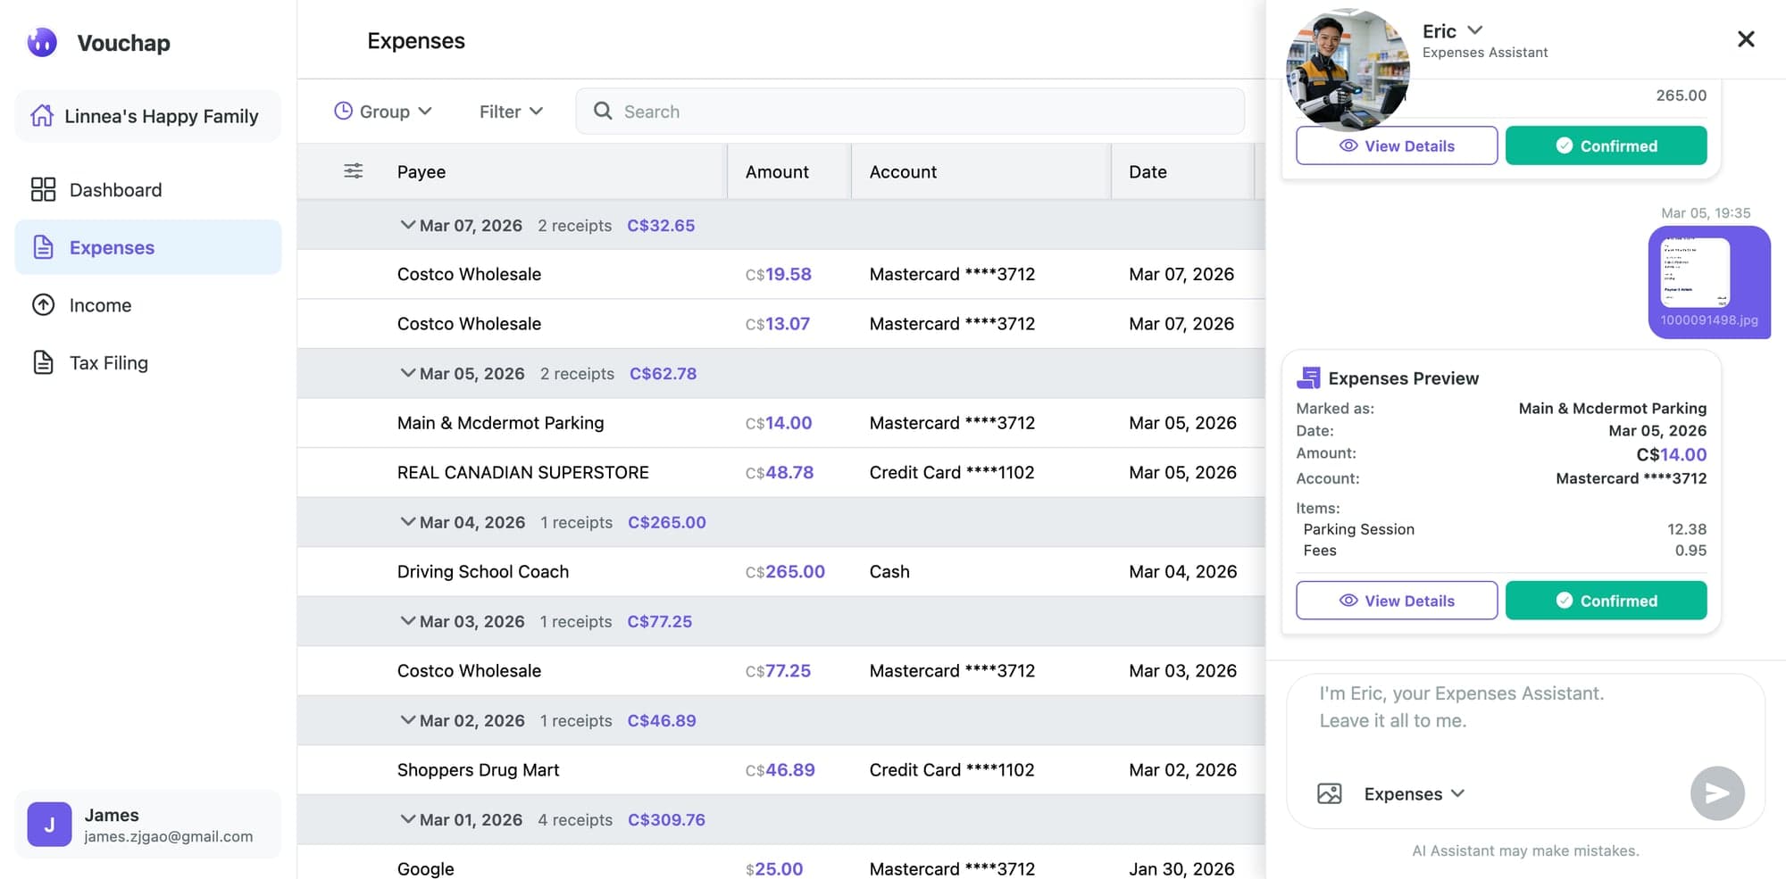Screen dimensions: 1786x879
Task: Open the column settings icon in the Payee header
Action: [353, 170]
